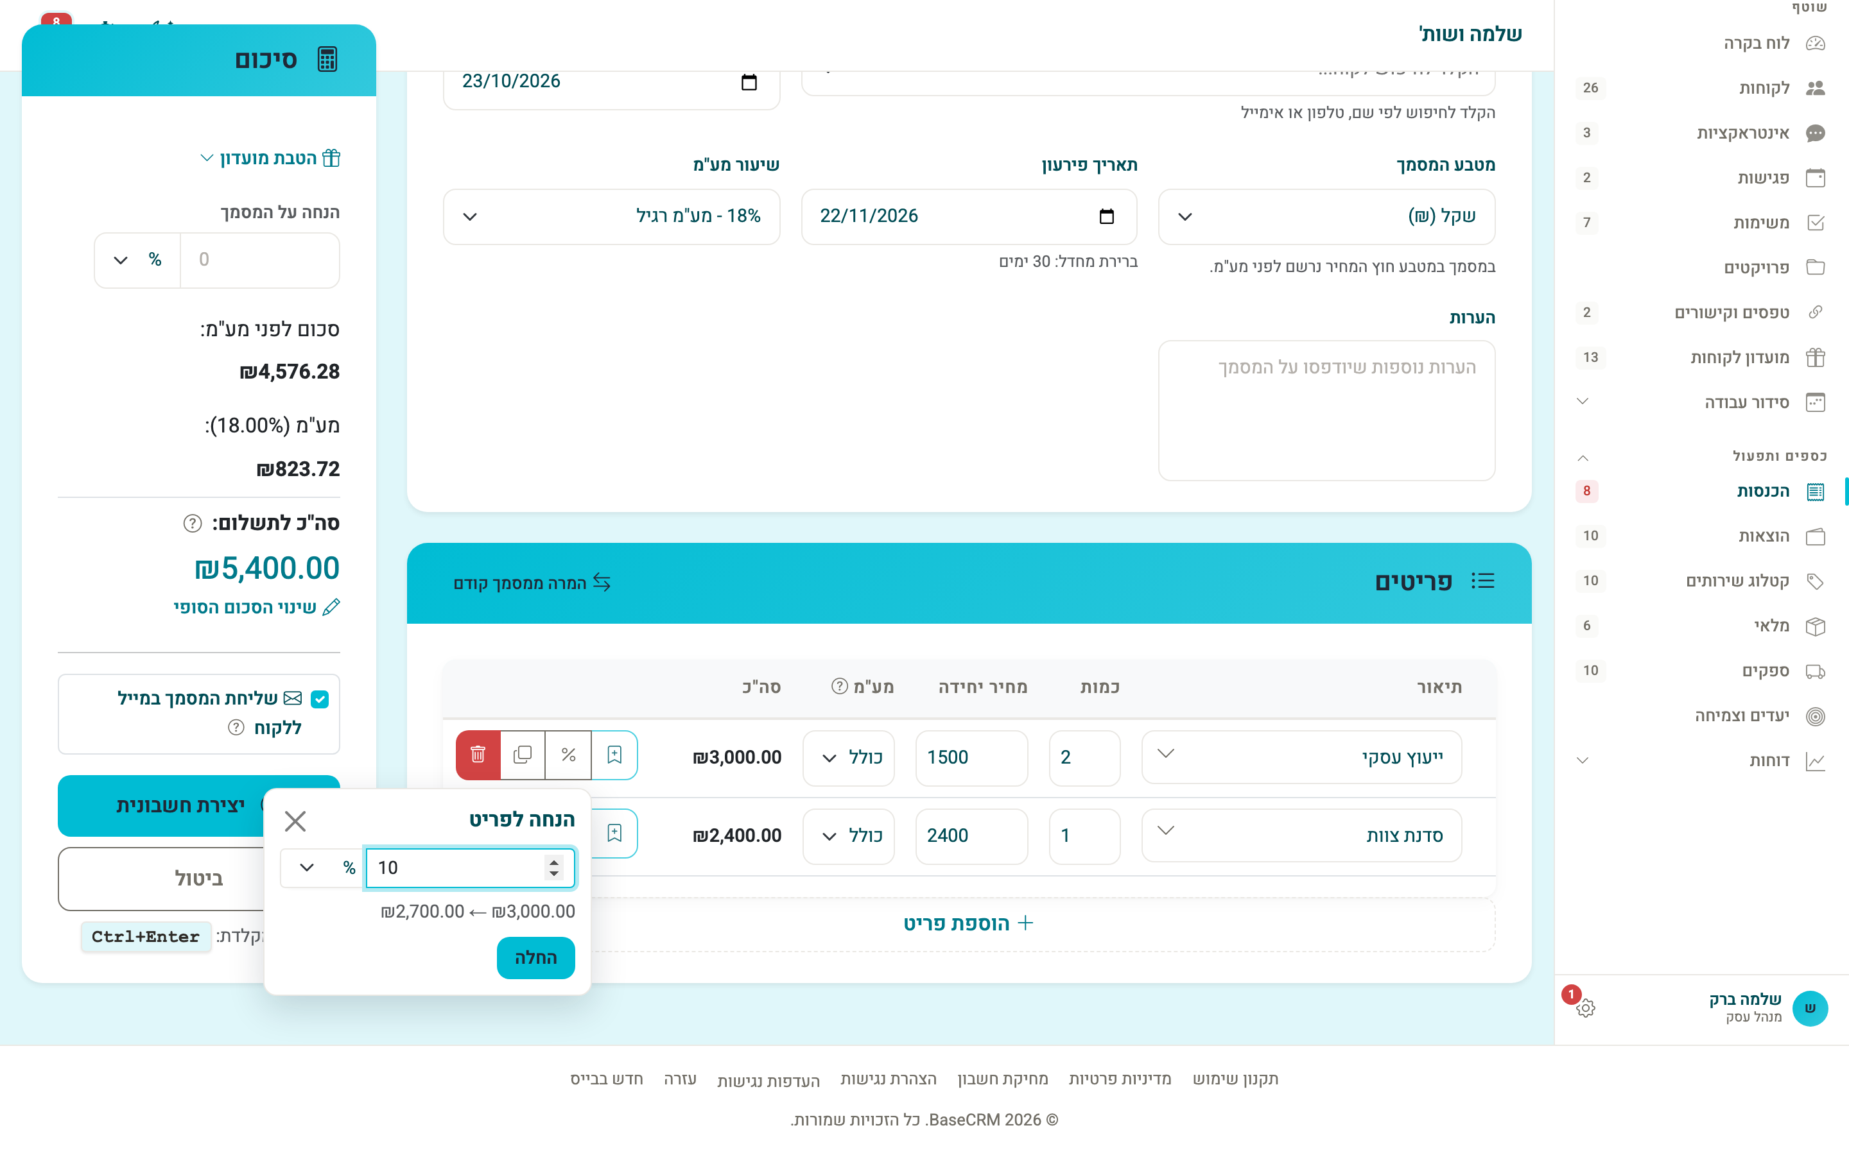The height and width of the screenshot is (1155, 1849).
Task: Click bookmark icon in סדנת צוות row
Action: pyautogui.click(x=614, y=833)
